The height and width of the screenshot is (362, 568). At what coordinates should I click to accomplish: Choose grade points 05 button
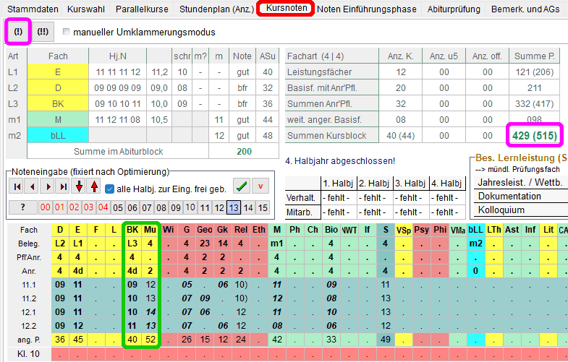click(x=118, y=208)
